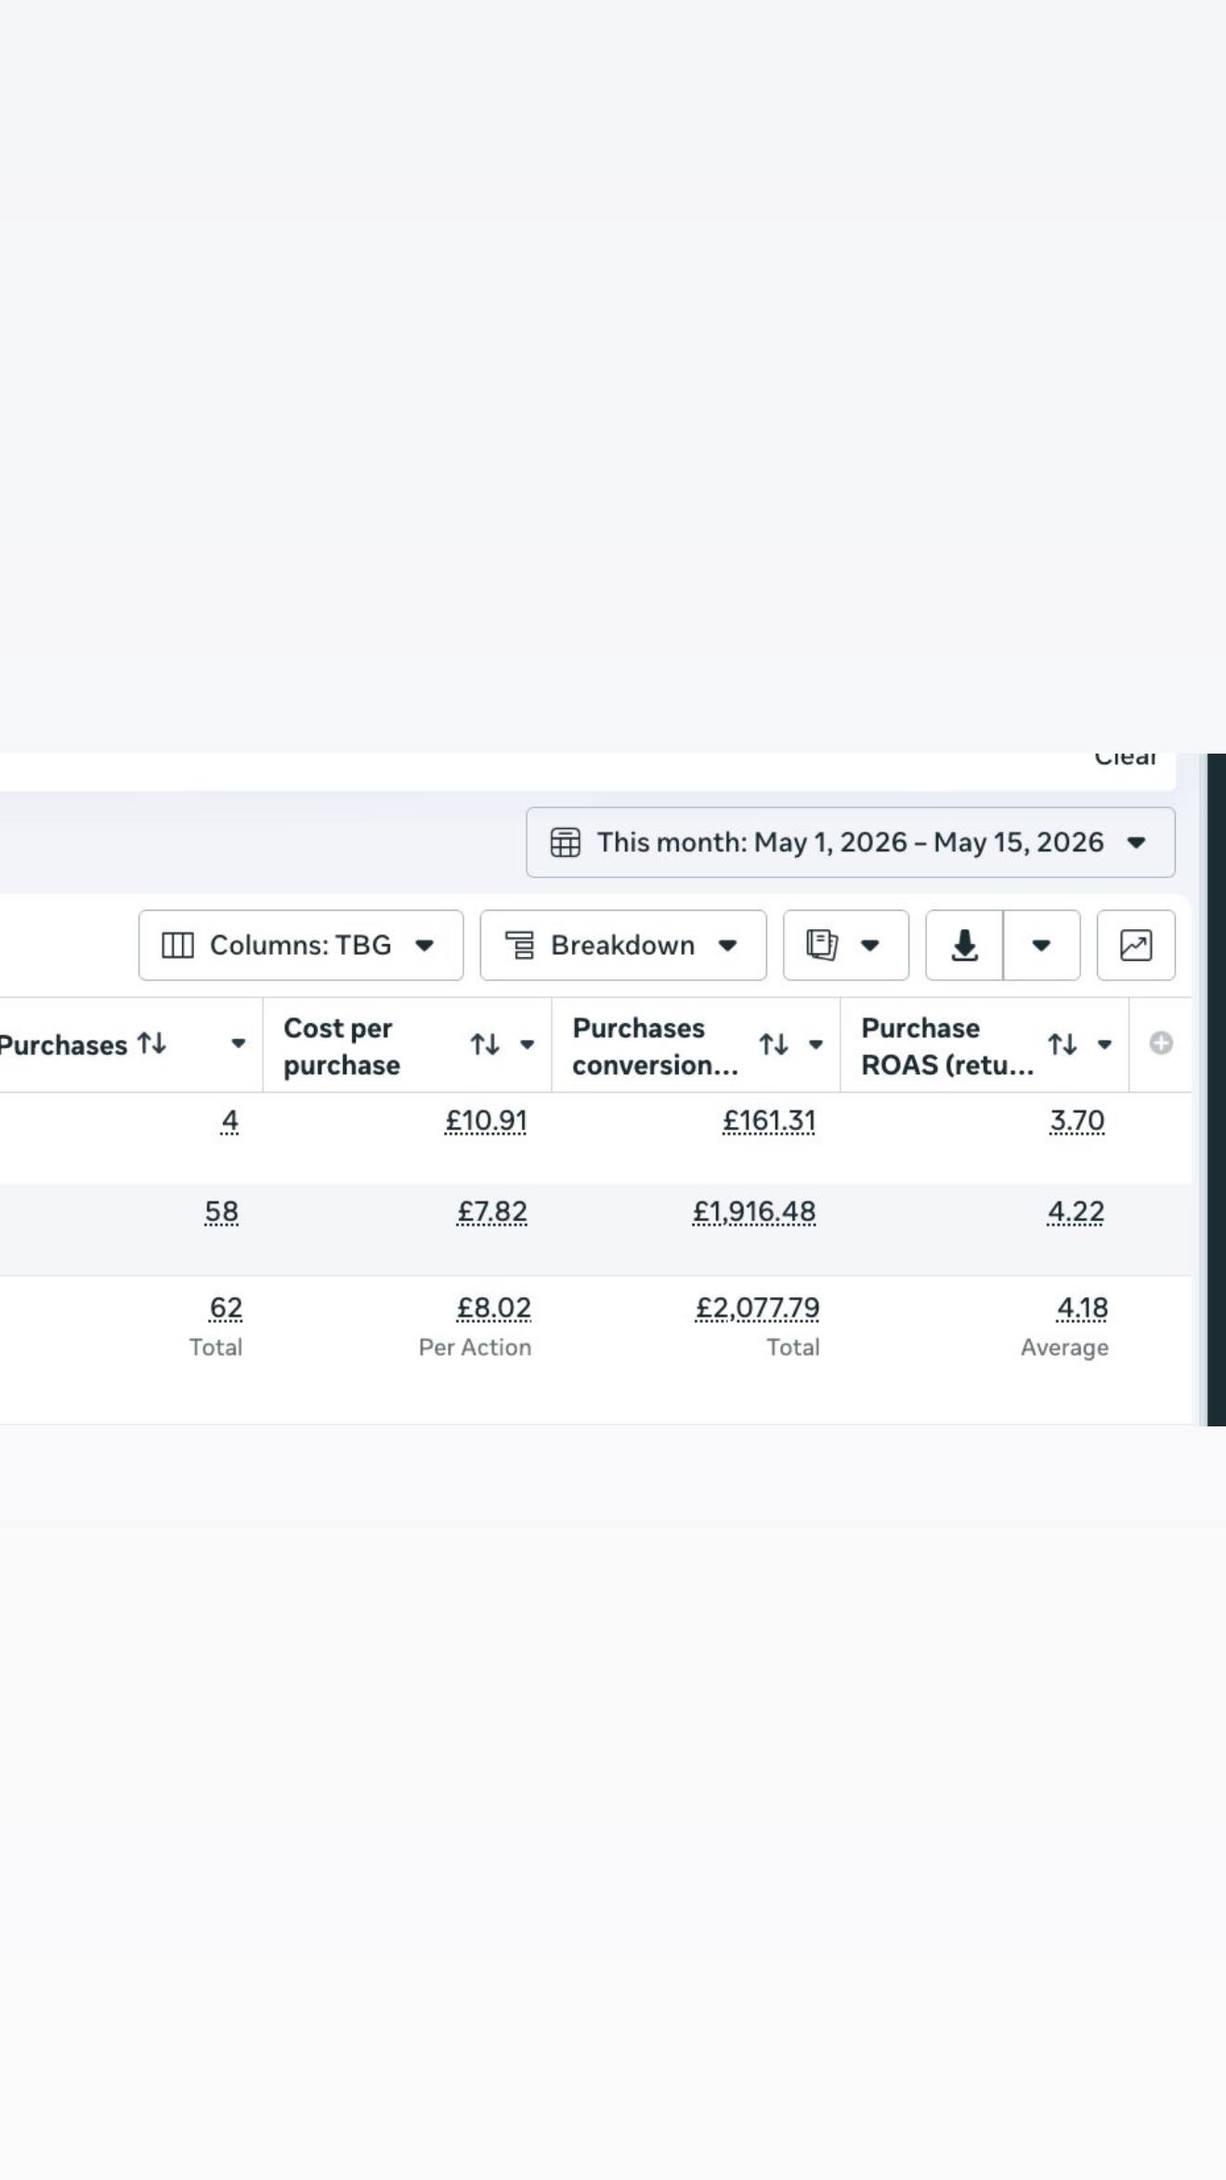Click the 4.18 average ROAS value

click(1082, 1308)
